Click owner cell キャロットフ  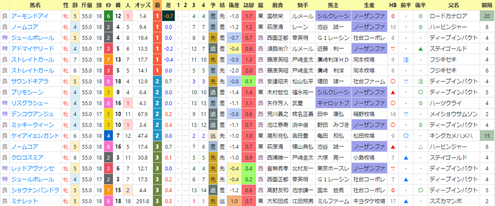point(333,104)
